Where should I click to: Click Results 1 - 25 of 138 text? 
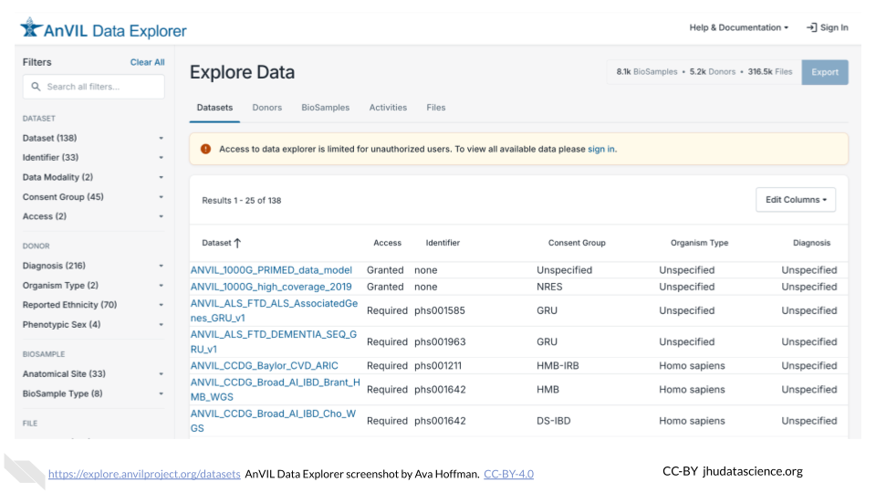pos(241,200)
